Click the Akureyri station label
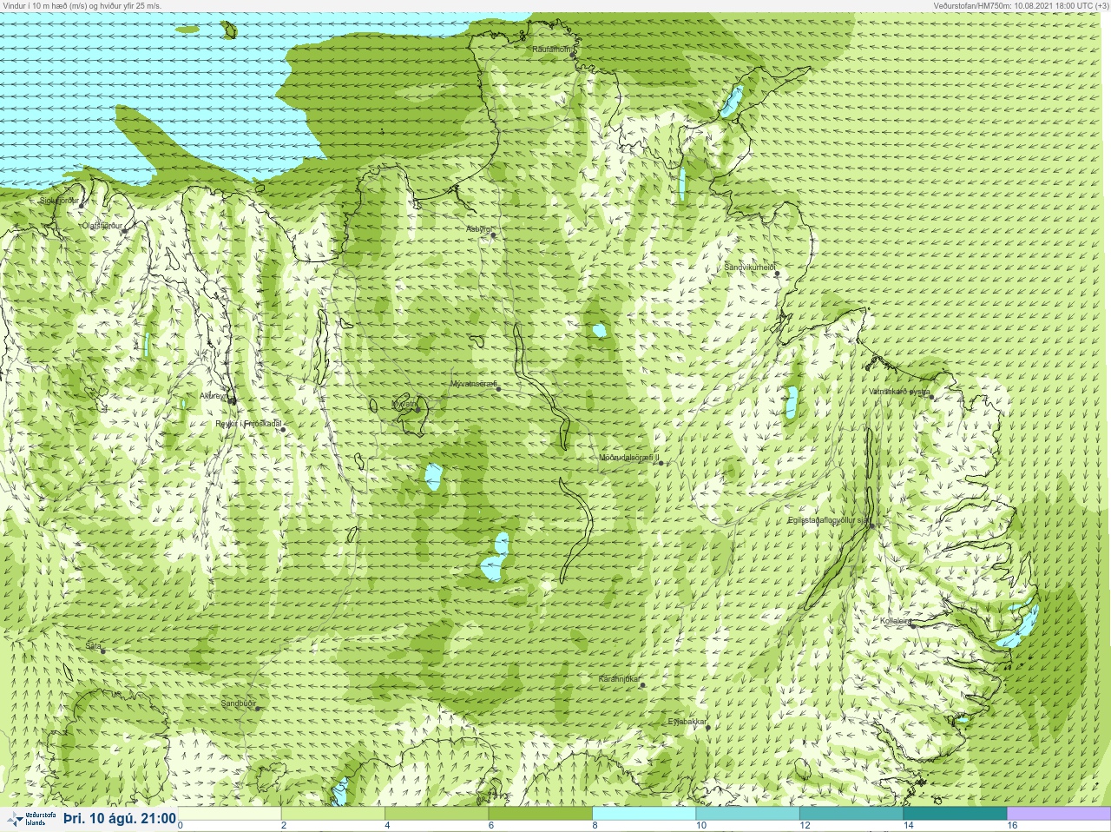The height and width of the screenshot is (832, 1111). (x=214, y=396)
